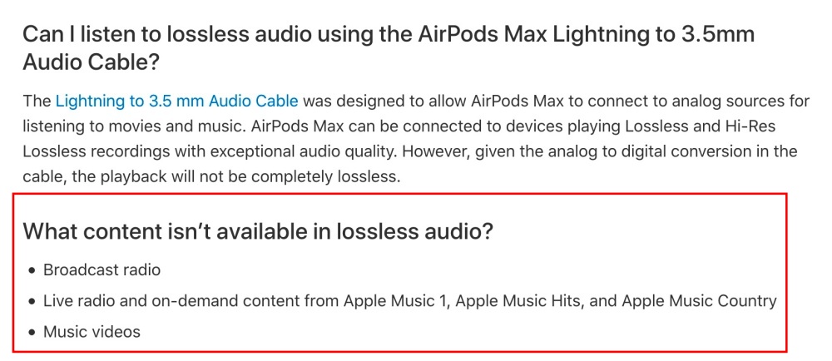This screenshot has height=361, width=832.
Task: Click the AirPods Max Lightning cable question heading
Action: click(x=389, y=49)
